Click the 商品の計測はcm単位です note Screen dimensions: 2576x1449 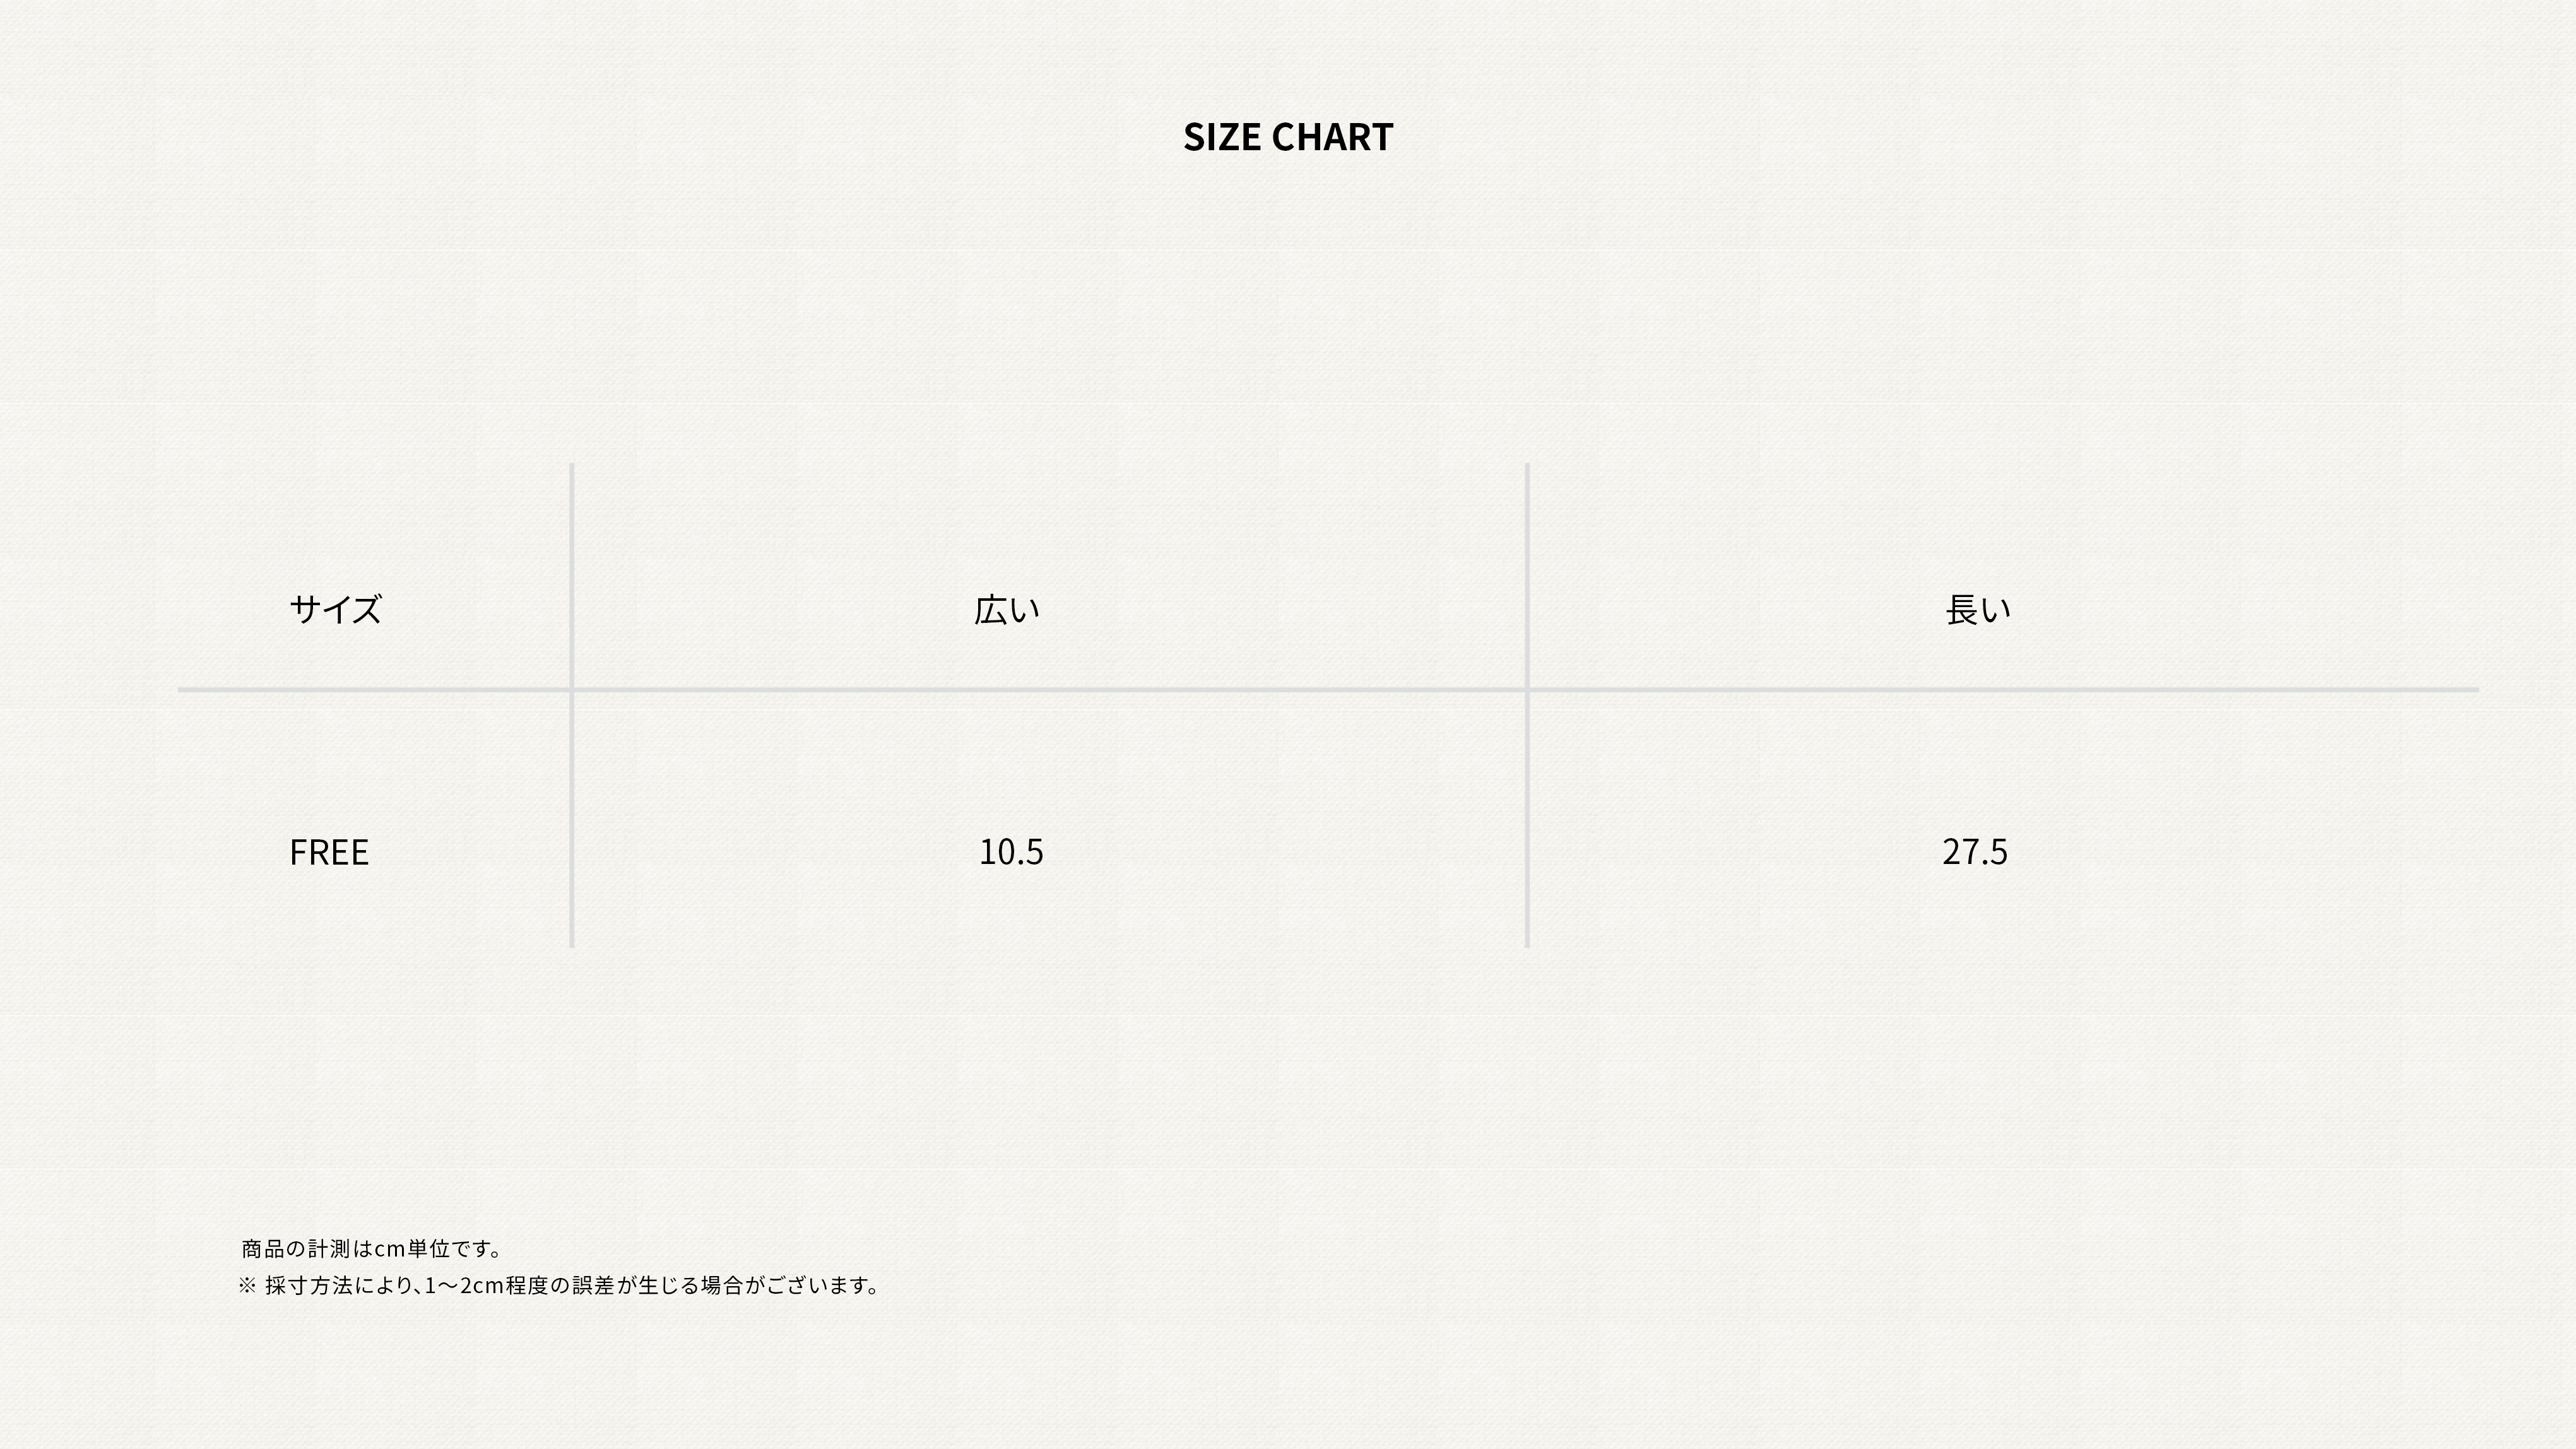372,1248
